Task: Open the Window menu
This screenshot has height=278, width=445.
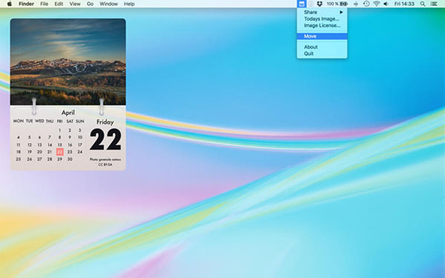Action: click(109, 4)
